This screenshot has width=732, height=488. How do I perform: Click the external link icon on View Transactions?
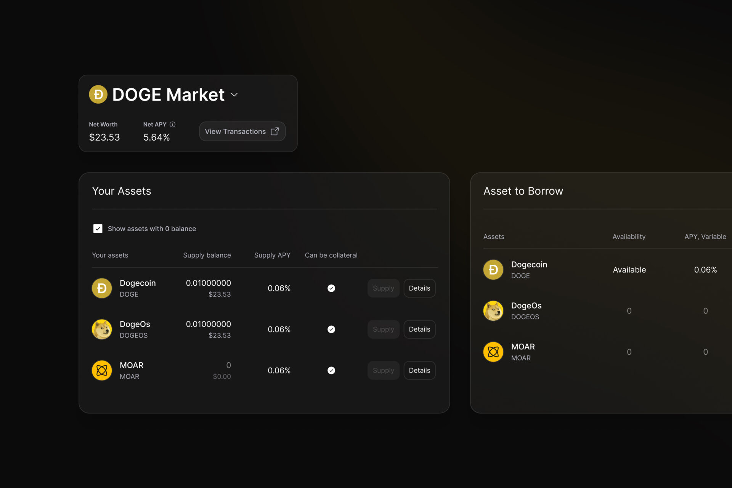[274, 131]
